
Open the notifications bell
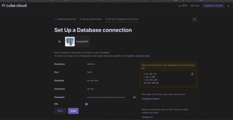coord(228,6)
